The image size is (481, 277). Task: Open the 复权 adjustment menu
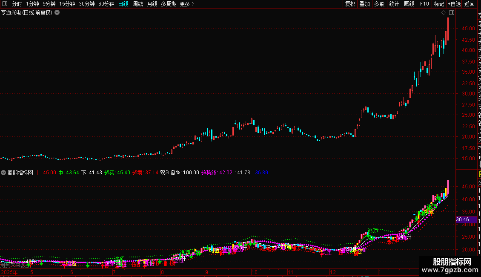coord(350,4)
